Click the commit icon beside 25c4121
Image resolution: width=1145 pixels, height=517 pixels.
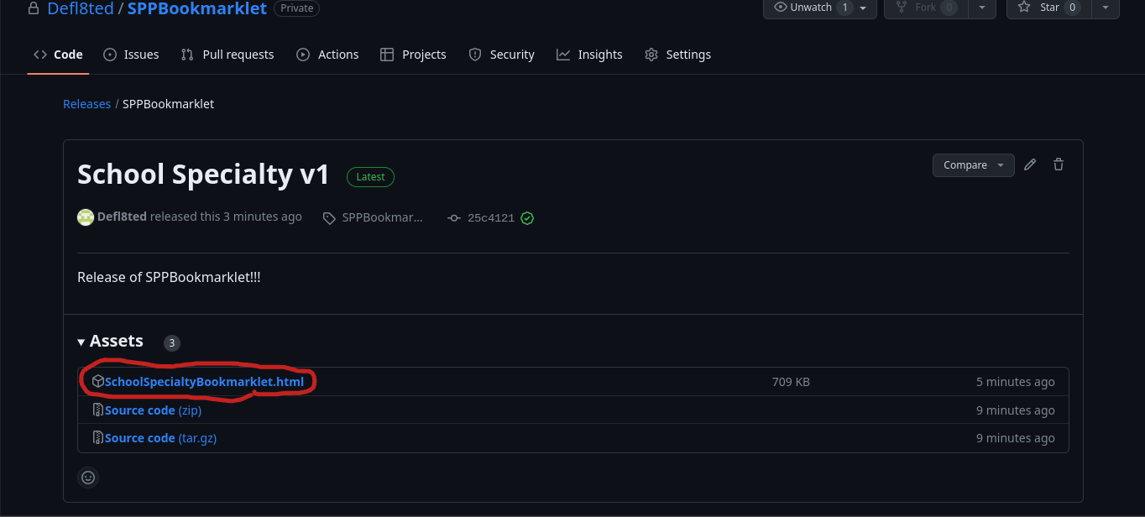[454, 218]
